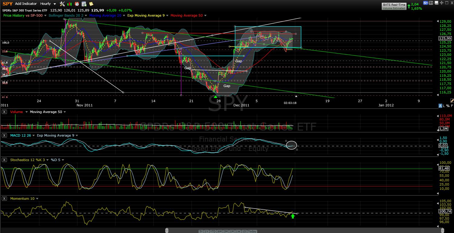
Task: Click Price History indicator label
Action: 14,15
